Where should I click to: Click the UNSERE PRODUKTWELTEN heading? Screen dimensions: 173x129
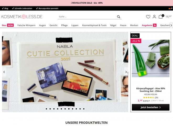87,123
